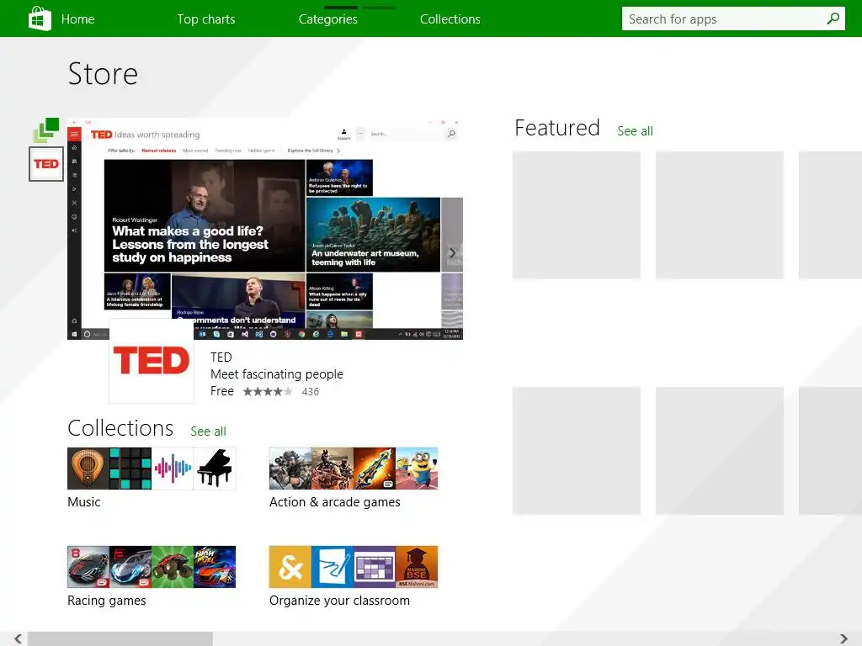862x646 pixels.
Task: Open the purple calendar app icon
Action: coord(375,567)
